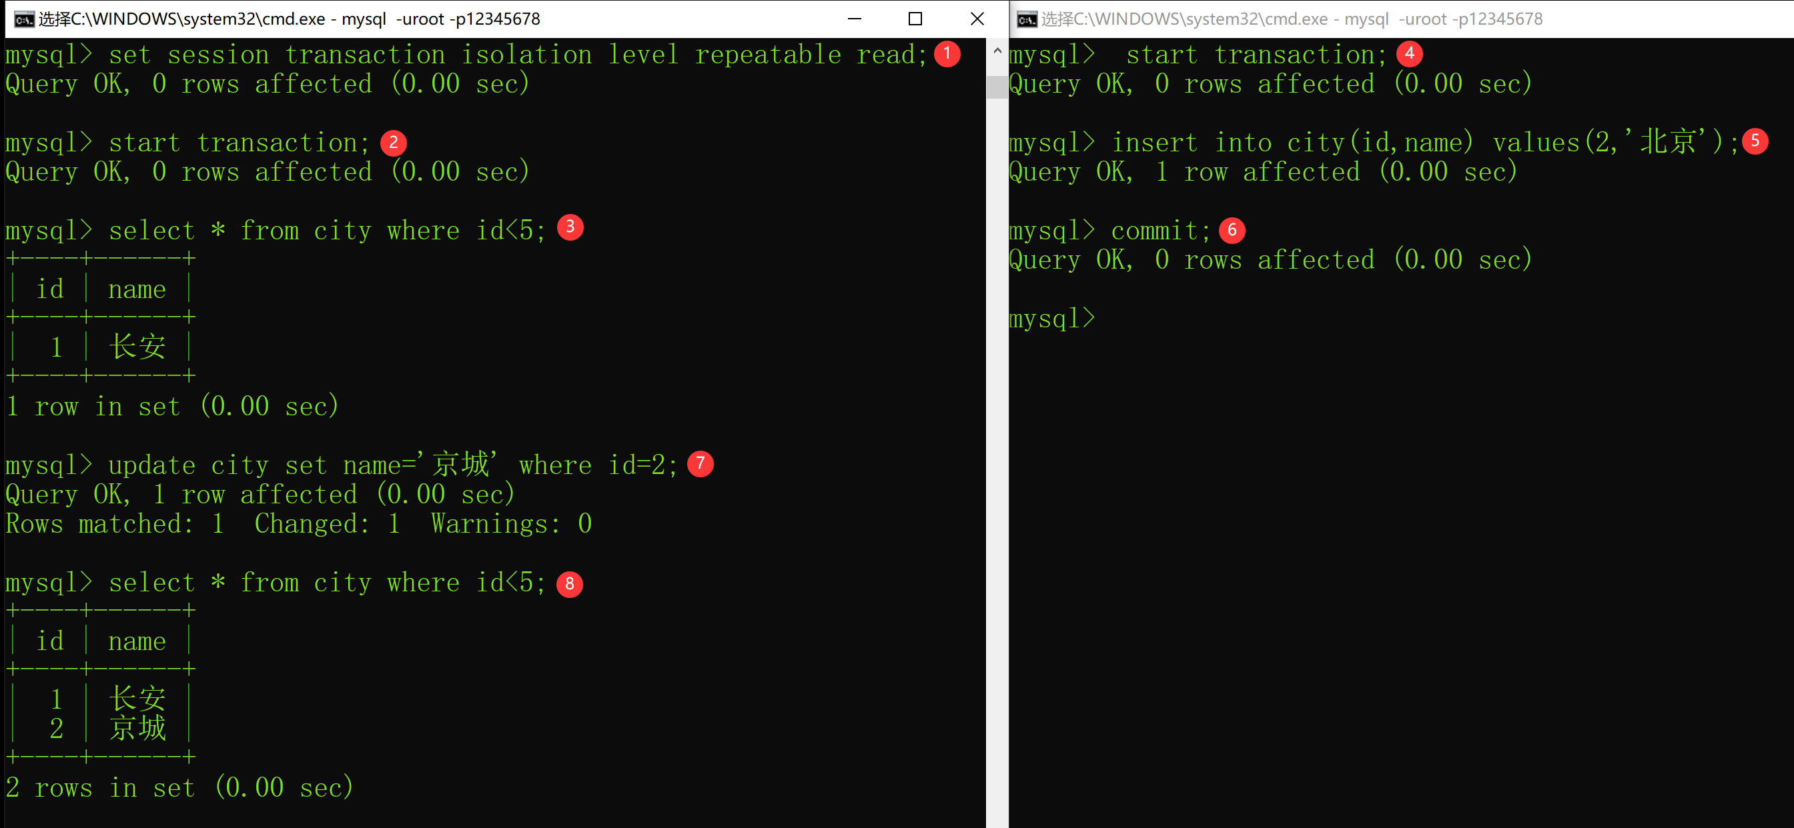Click red marker 8 beside second select
Screen dimensions: 1794x828
[570, 585]
